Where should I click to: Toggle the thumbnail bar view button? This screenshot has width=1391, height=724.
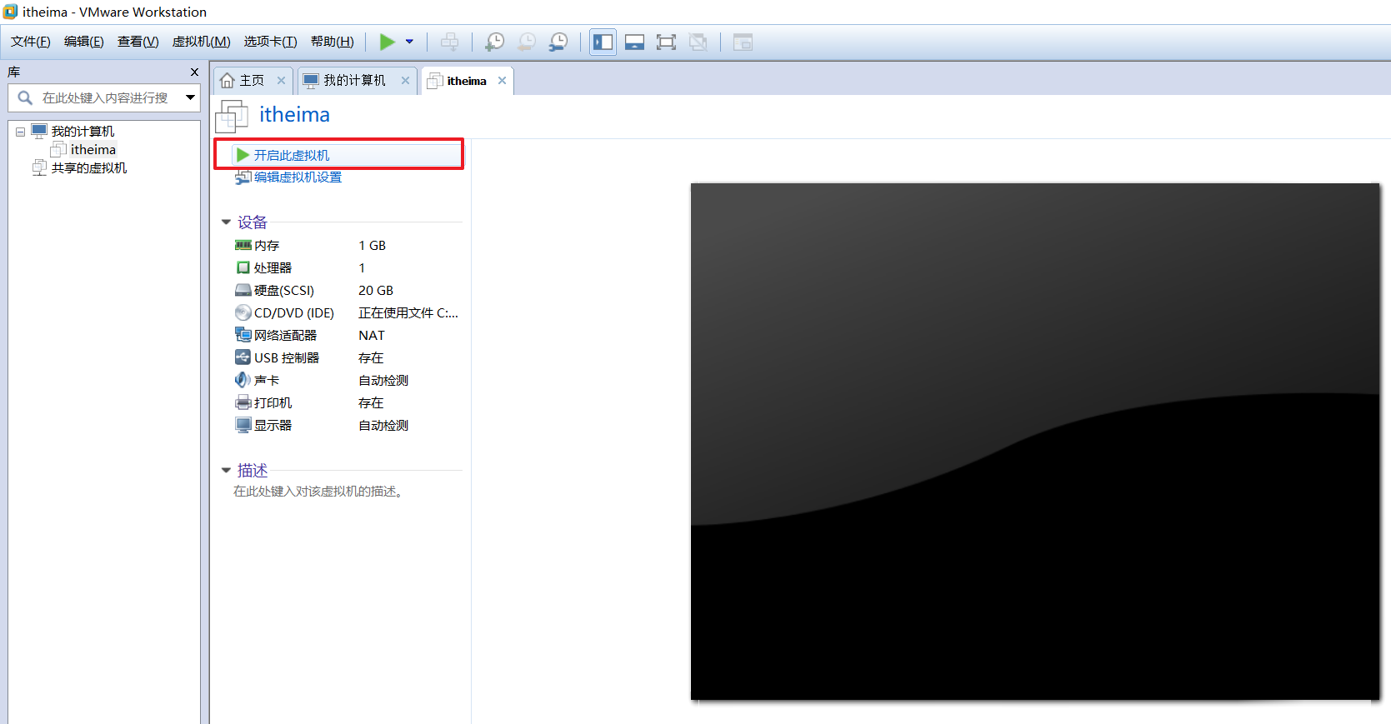(634, 42)
